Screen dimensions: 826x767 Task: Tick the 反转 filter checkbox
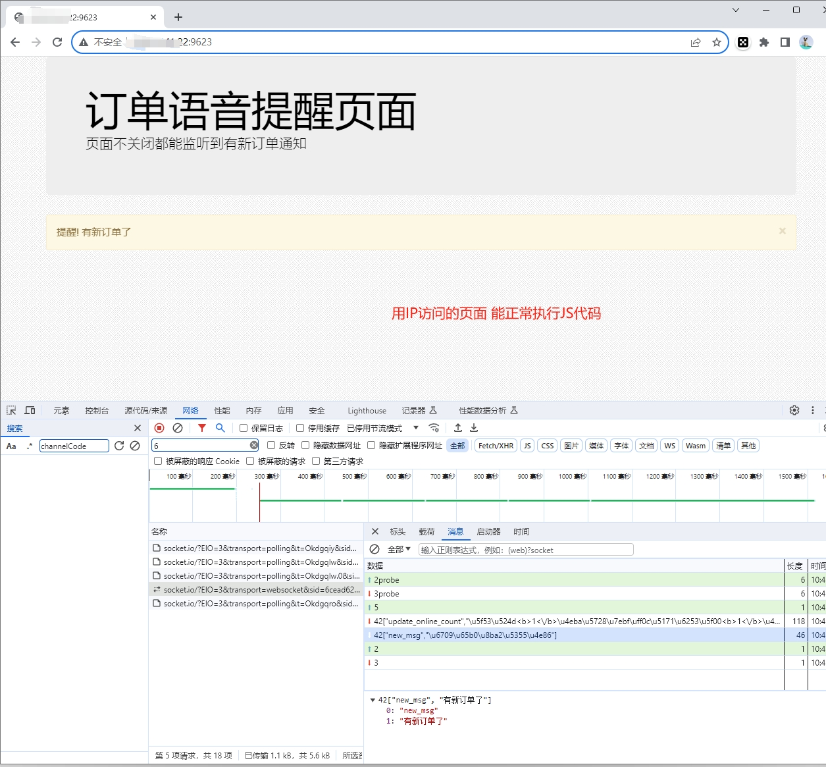(271, 446)
